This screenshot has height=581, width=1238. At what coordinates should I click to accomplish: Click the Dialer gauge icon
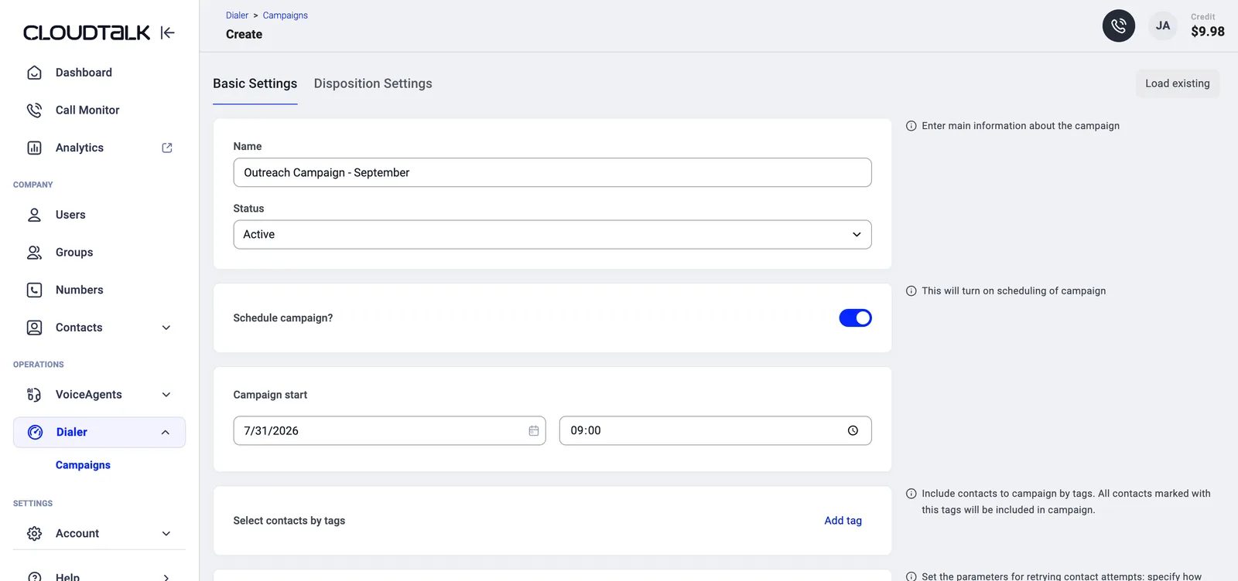(36, 432)
